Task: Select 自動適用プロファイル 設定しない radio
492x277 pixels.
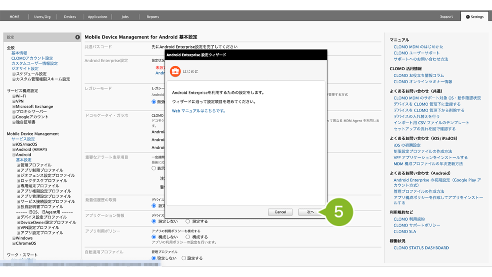Action: [154, 258]
